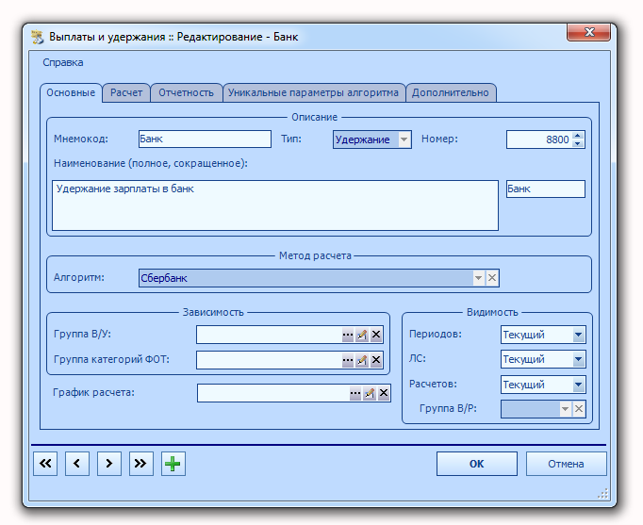Increase the Номер value with up arrow
The image size is (643, 525).
(578, 136)
